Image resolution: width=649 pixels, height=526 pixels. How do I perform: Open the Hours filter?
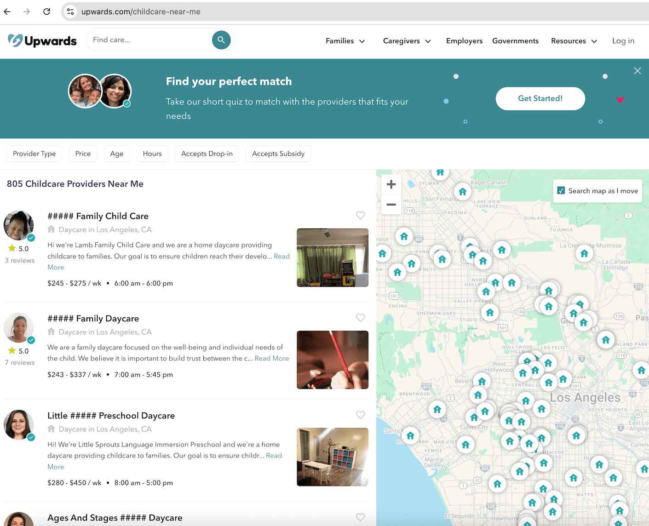152,154
